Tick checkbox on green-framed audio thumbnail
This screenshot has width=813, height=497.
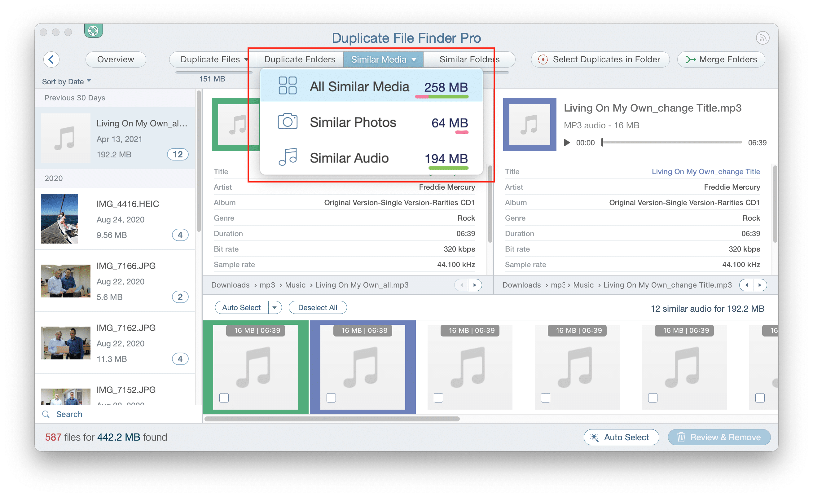click(224, 398)
